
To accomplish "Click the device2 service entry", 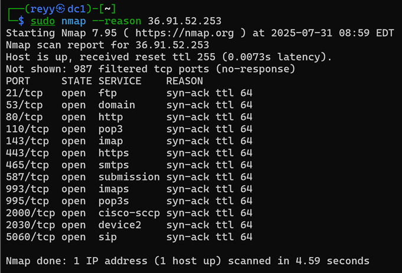I will (120, 225).
